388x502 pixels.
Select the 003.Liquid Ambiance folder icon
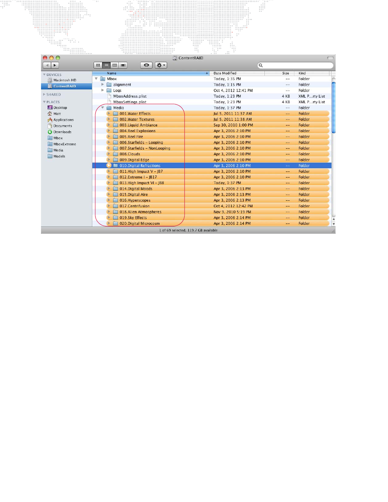point(116,125)
